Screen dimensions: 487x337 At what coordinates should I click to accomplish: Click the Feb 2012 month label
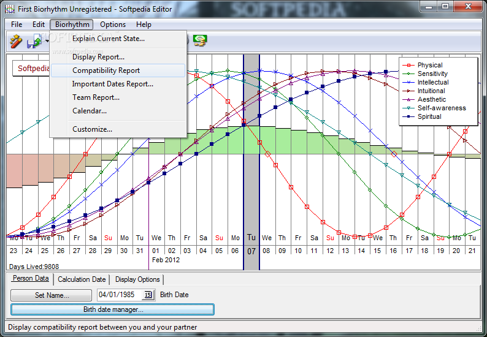pyautogui.click(x=166, y=260)
